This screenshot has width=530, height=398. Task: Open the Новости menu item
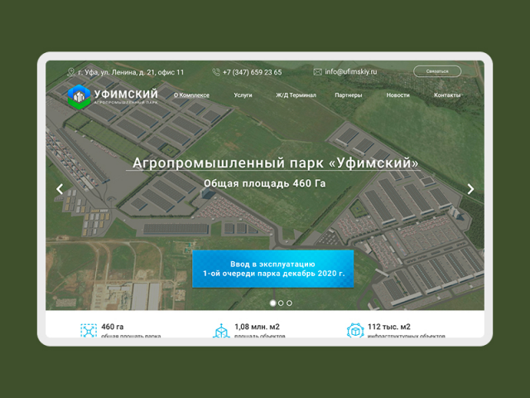pos(397,95)
